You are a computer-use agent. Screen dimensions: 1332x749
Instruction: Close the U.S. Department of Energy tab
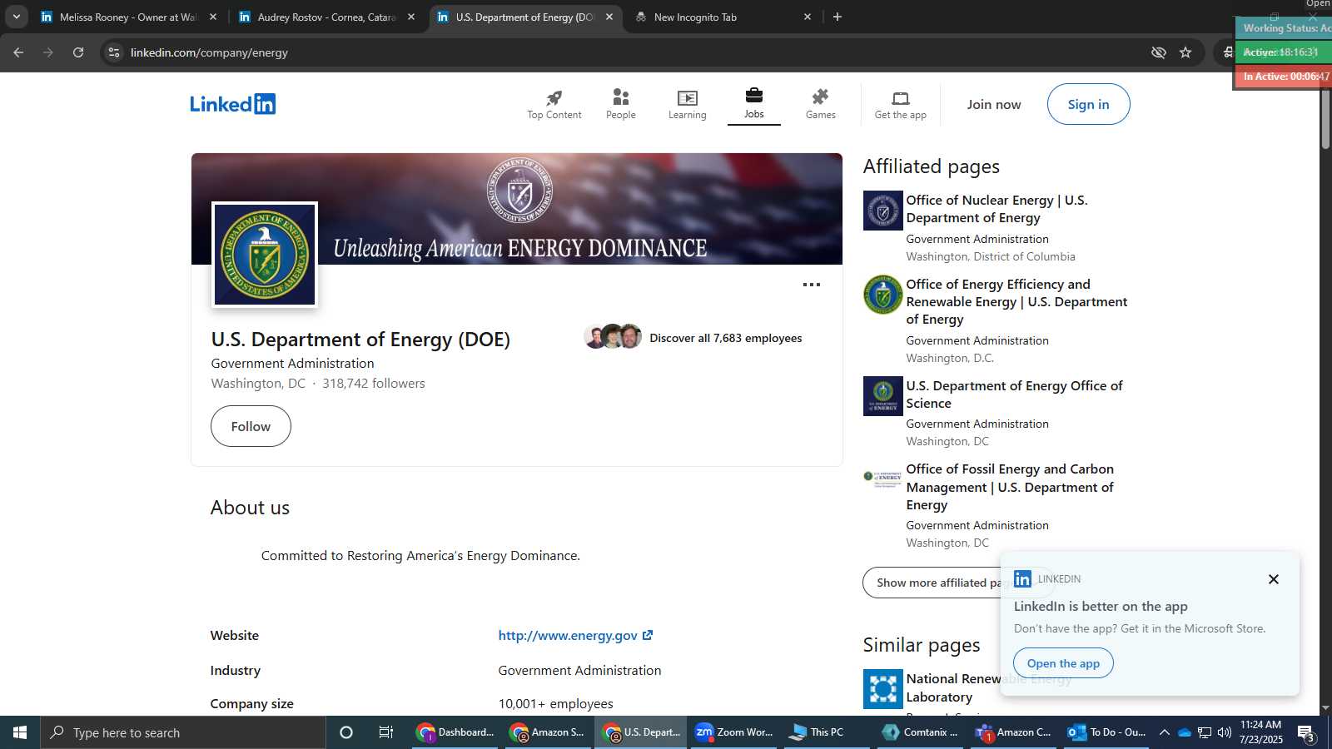pos(609,17)
